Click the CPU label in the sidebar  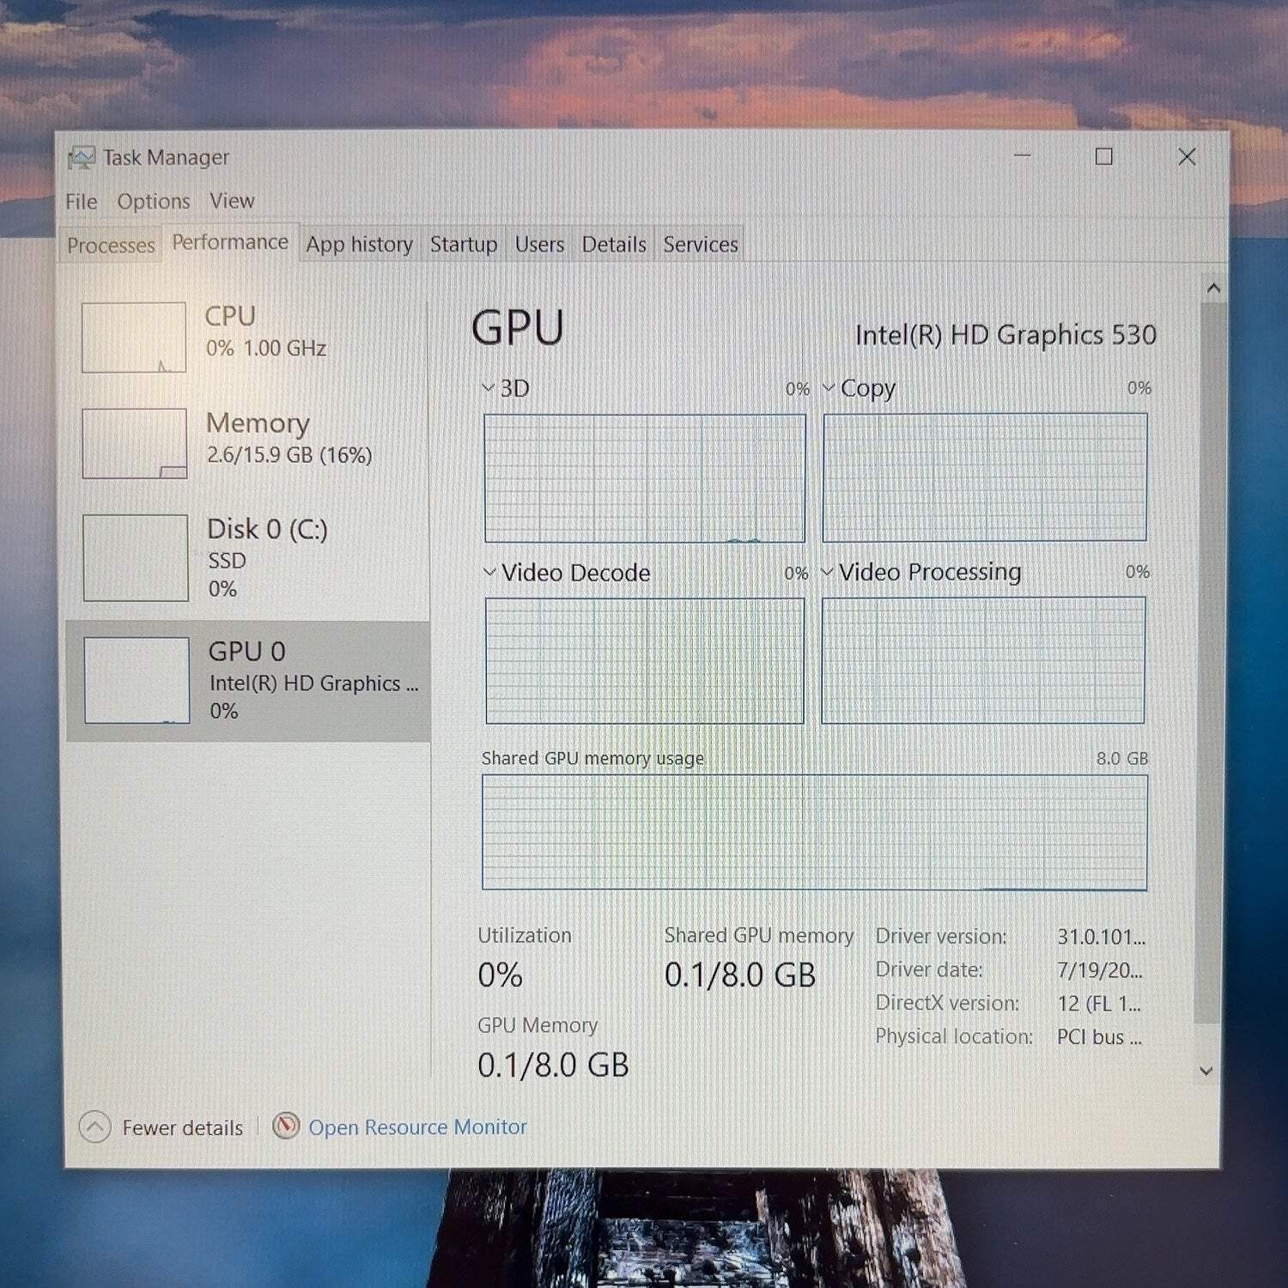[x=230, y=316]
